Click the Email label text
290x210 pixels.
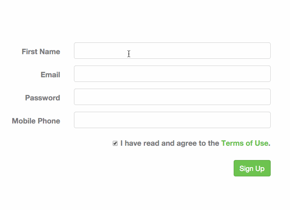(x=50, y=75)
